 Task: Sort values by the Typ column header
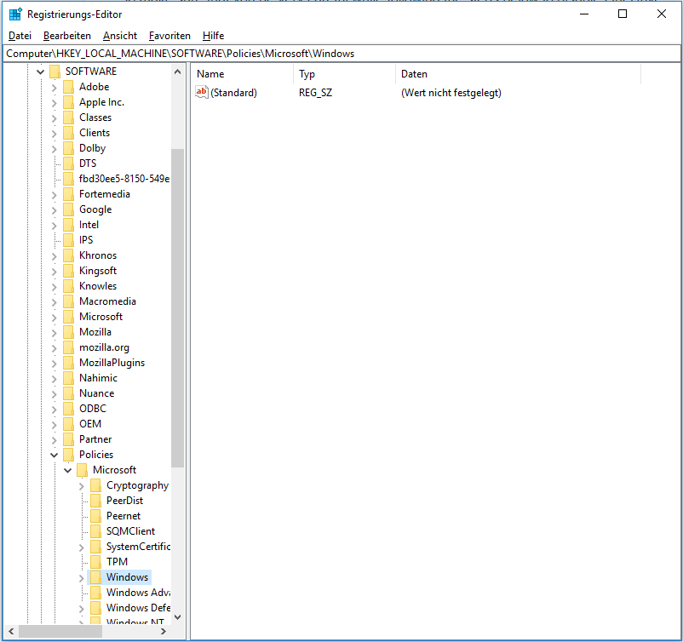345,74
